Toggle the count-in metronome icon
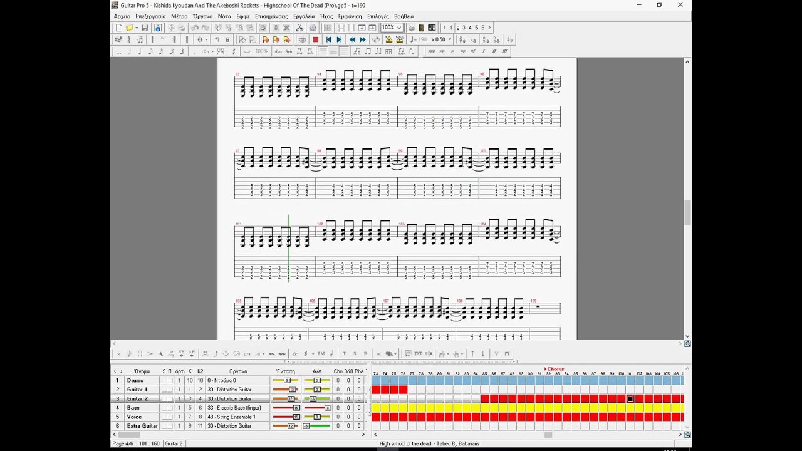Screen dimensions: 802x451 (x=400, y=39)
